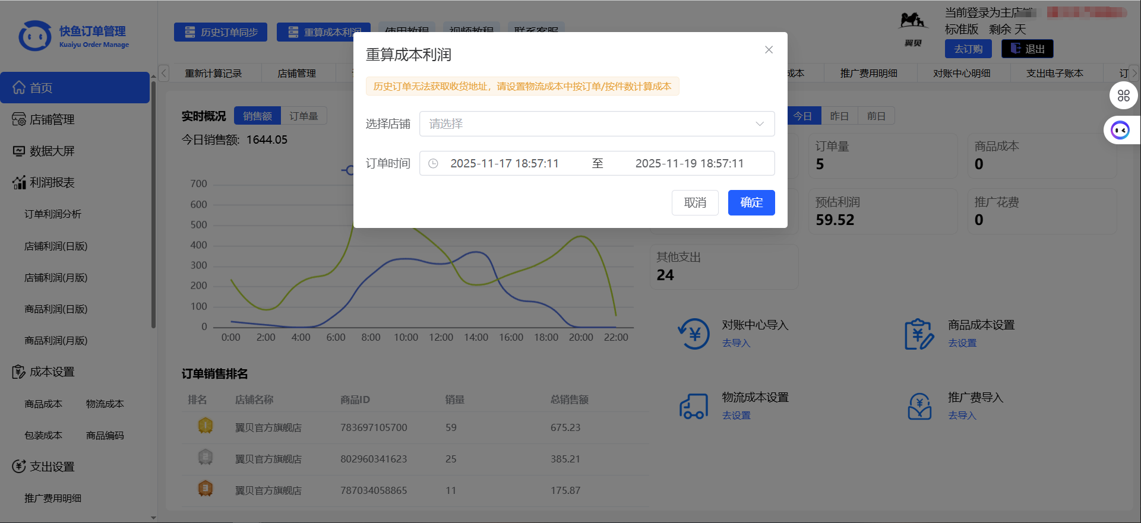Expand tabs with right arrow chevron

coord(1134,73)
